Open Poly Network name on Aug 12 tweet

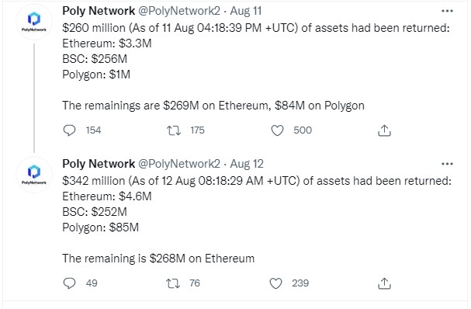99,164
